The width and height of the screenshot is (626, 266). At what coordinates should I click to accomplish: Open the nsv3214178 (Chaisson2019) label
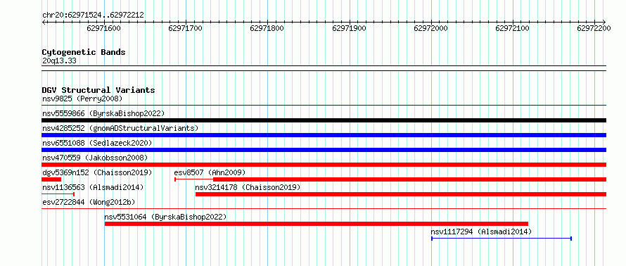[x=248, y=187]
